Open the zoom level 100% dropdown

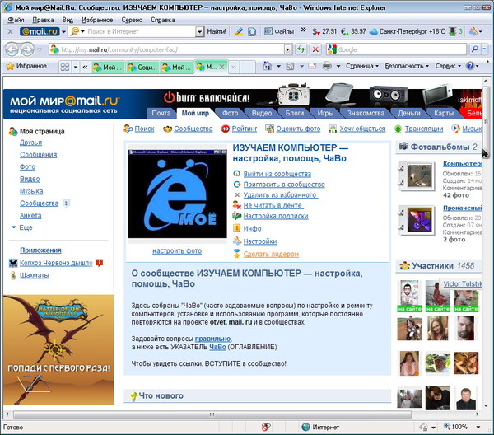478,427
